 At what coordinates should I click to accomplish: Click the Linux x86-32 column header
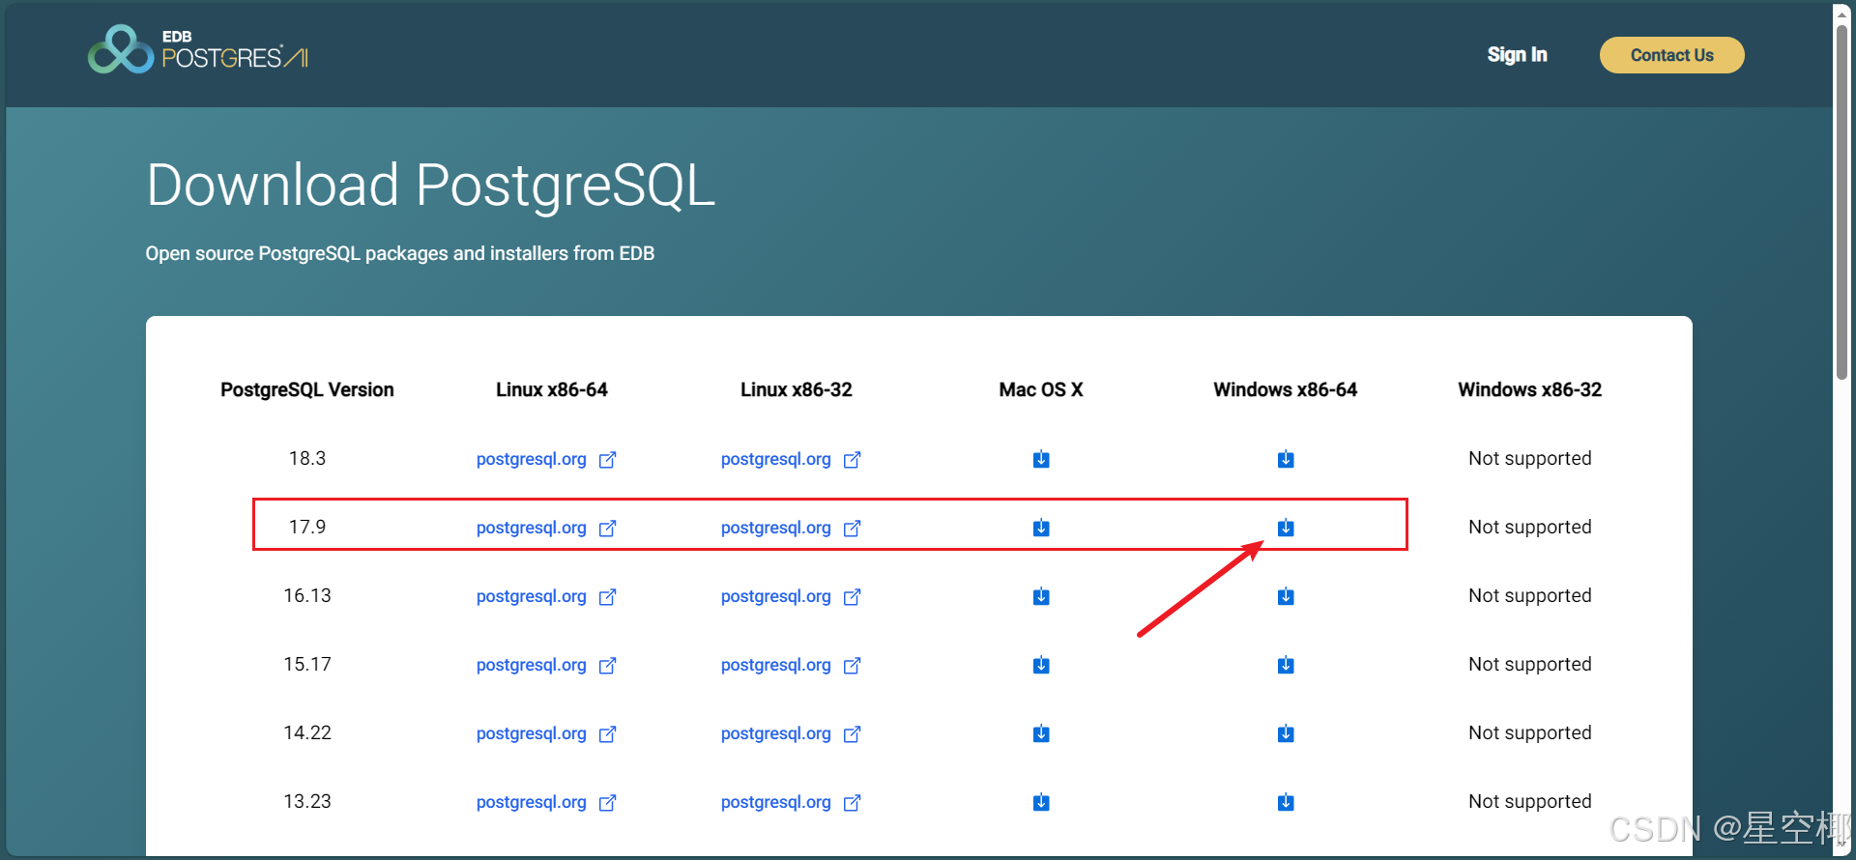coord(797,389)
